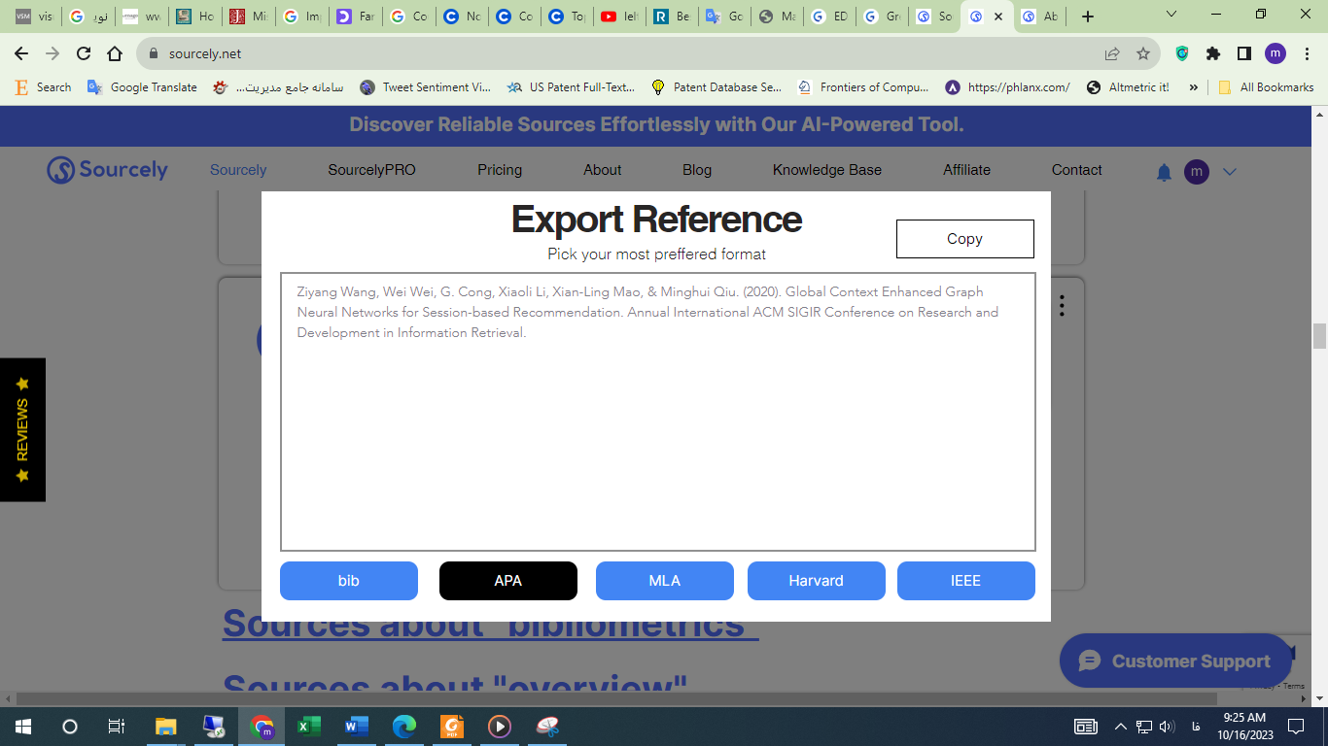This screenshot has width=1328, height=746.
Task: Open Frontiers of Compu... bookmark
Action: pyautogui.click(x=862, y=87)
